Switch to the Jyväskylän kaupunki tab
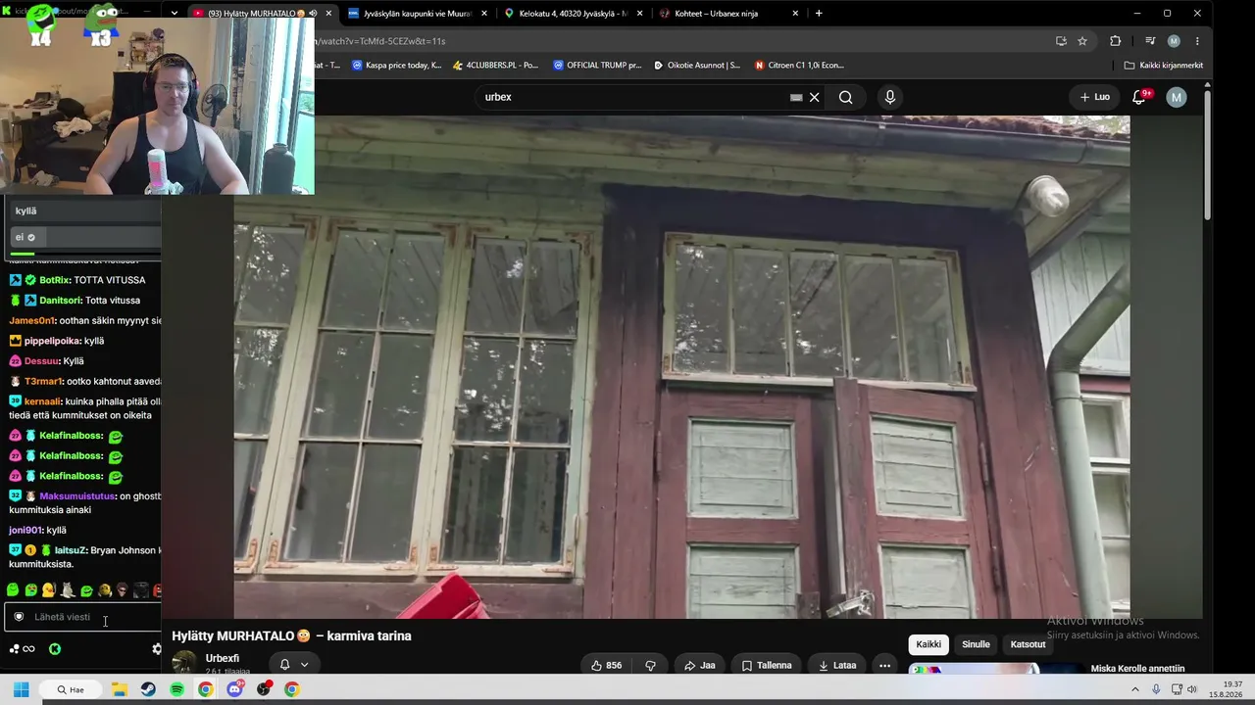This screenshot has width=1255, height=705. pos(418,14)
